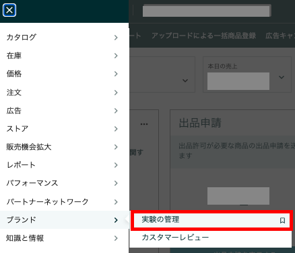
Task: Expand パートナーネットワーク using its chevron arrow
Action: pyautogui.click(x=116, y=202)
